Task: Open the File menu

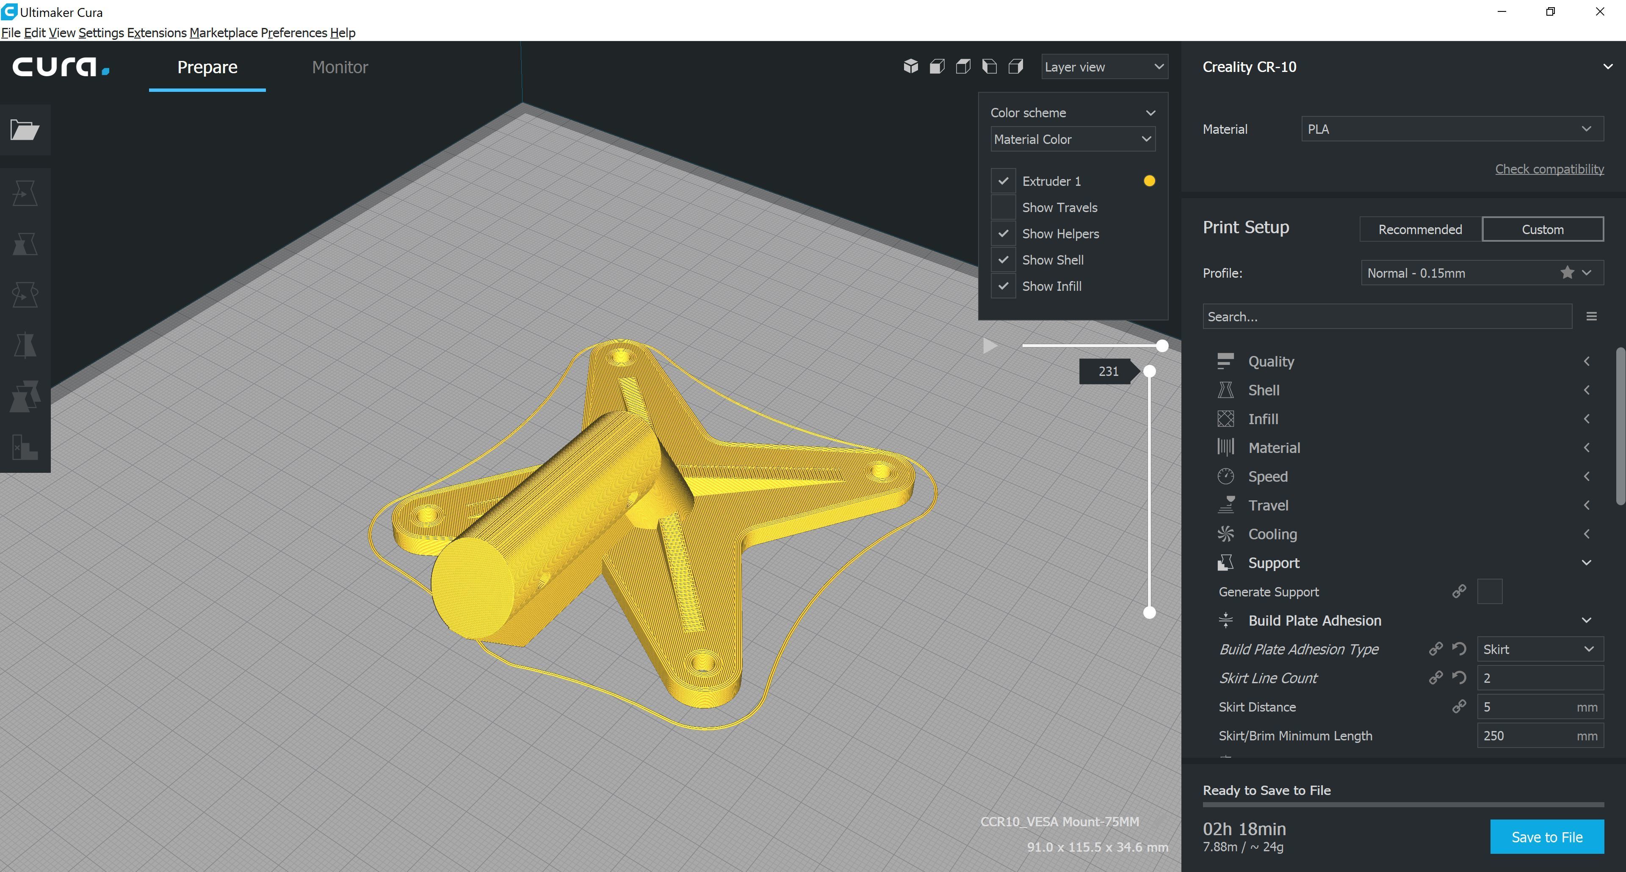Action: pyautogui.click(x=11, y=33)
